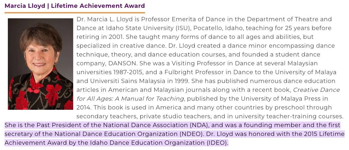Click the orange underline beneath the heading
Image resolution: width=349 pixels, height=150 pixels.
[x=75, y=13]
